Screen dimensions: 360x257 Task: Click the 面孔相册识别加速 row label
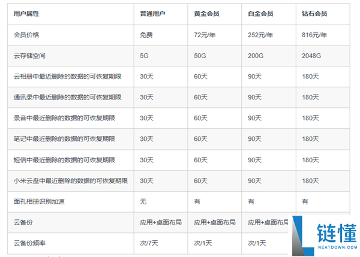(39, 202)
